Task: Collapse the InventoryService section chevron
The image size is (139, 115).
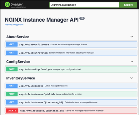Action: pos(132,78)
